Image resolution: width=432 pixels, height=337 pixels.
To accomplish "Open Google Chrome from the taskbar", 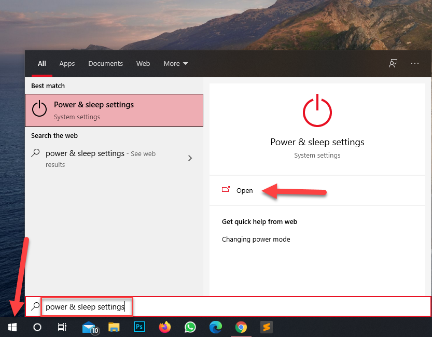I will pyautogui.click(x=241, y=327).
